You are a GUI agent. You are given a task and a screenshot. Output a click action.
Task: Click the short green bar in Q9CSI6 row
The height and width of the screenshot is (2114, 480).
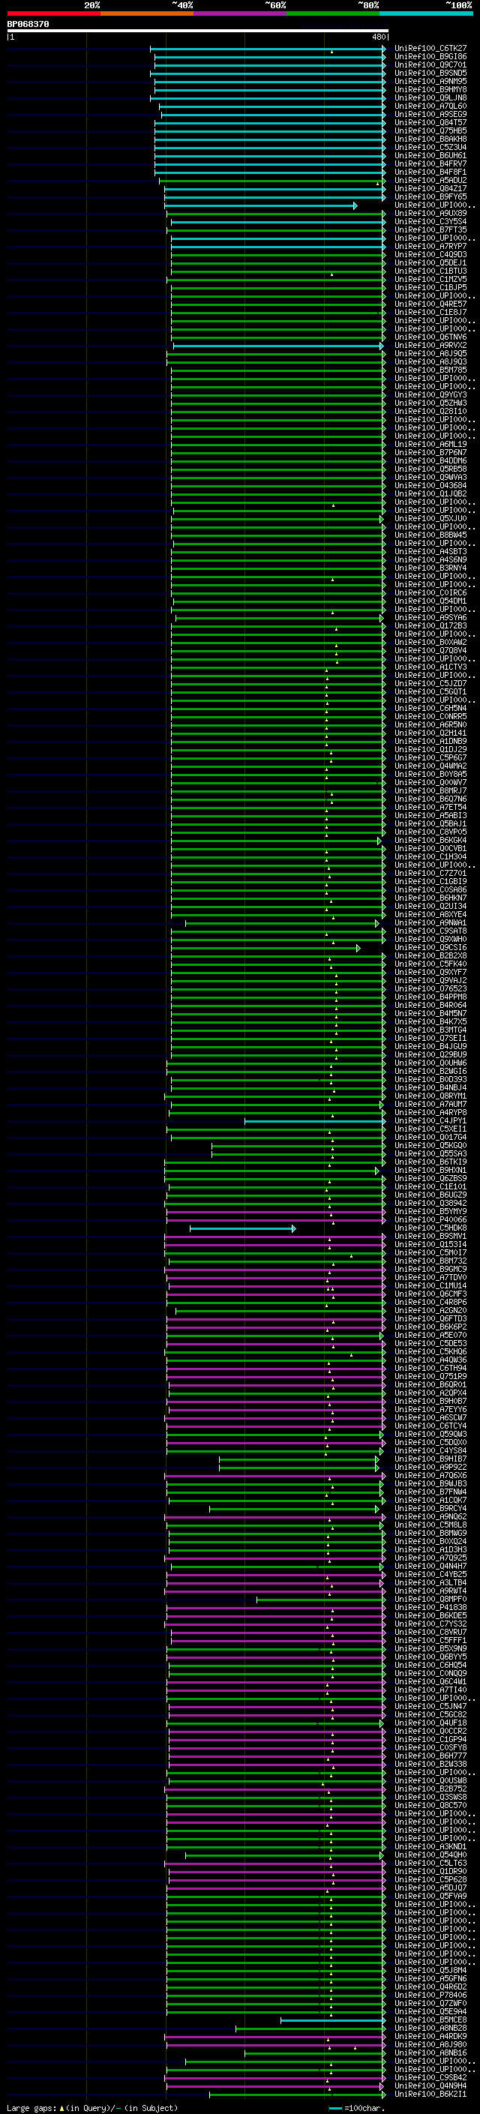coord(265,948)
